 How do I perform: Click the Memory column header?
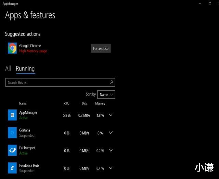click(x=100, y=104)
